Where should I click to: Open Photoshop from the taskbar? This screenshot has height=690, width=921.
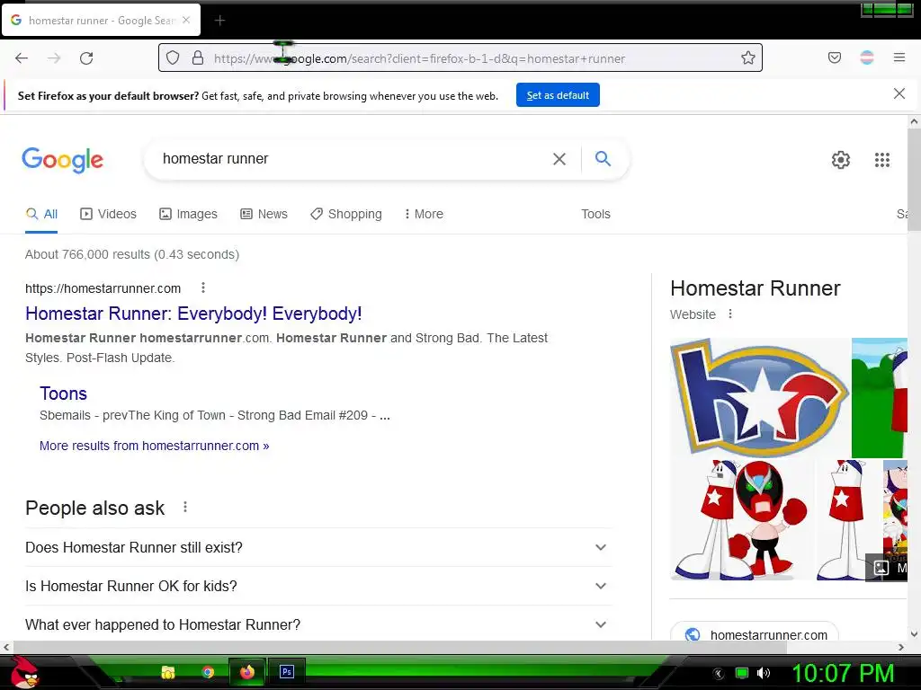(287, 672)
